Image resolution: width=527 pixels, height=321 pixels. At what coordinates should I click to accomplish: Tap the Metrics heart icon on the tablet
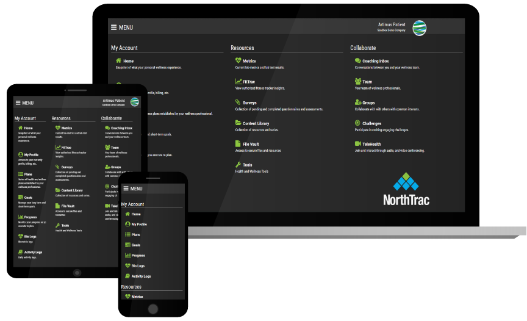pos(58,128)
